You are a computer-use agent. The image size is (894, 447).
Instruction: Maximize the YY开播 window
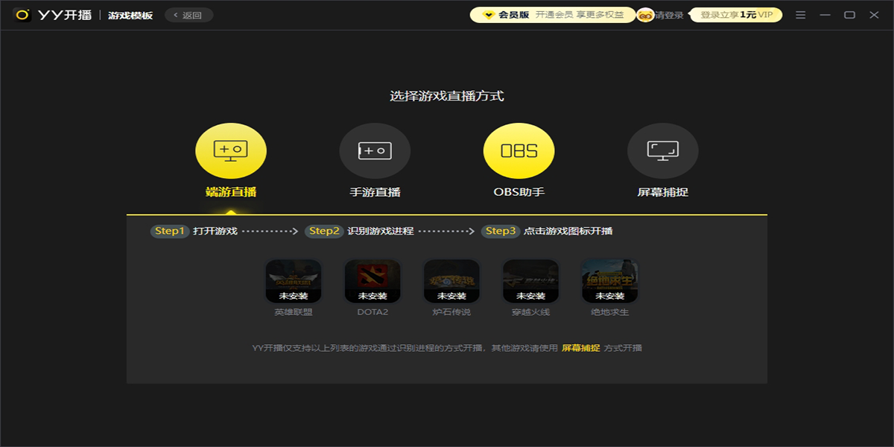[849, 15]
